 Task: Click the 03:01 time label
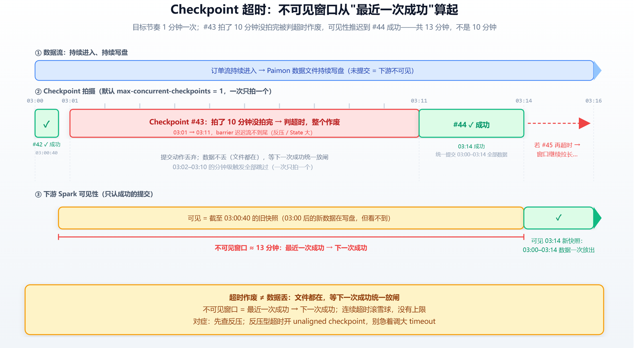coord(70,101)
